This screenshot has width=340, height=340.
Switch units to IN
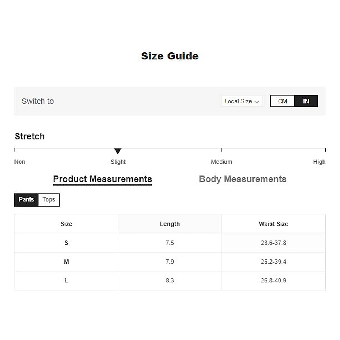tap(306, 101)
